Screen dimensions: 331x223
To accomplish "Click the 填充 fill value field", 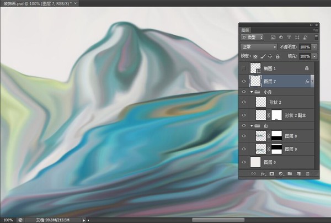I will [305, 56].
